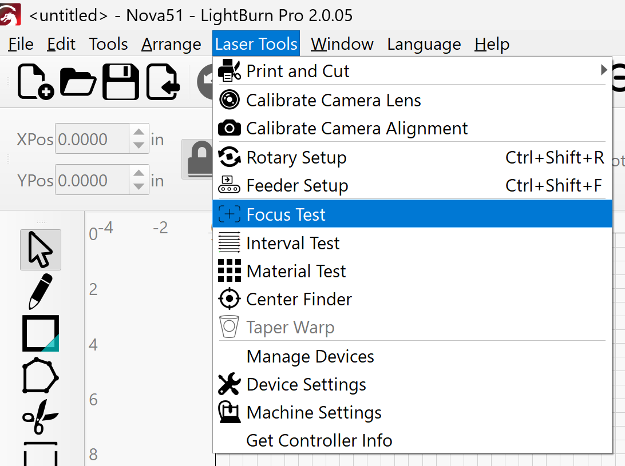Open Rotary Setup from the menu
Screen dimensions: 625x466
coord(296,158)
